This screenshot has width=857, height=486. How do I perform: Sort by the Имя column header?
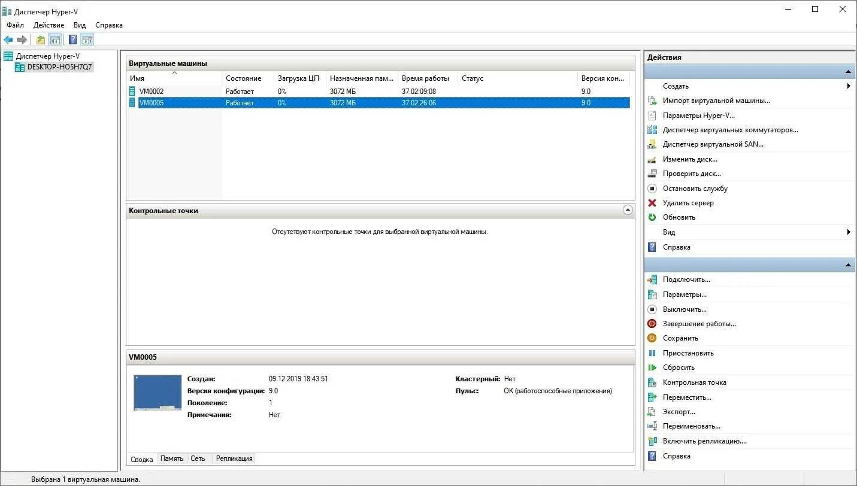coord(174,78)
